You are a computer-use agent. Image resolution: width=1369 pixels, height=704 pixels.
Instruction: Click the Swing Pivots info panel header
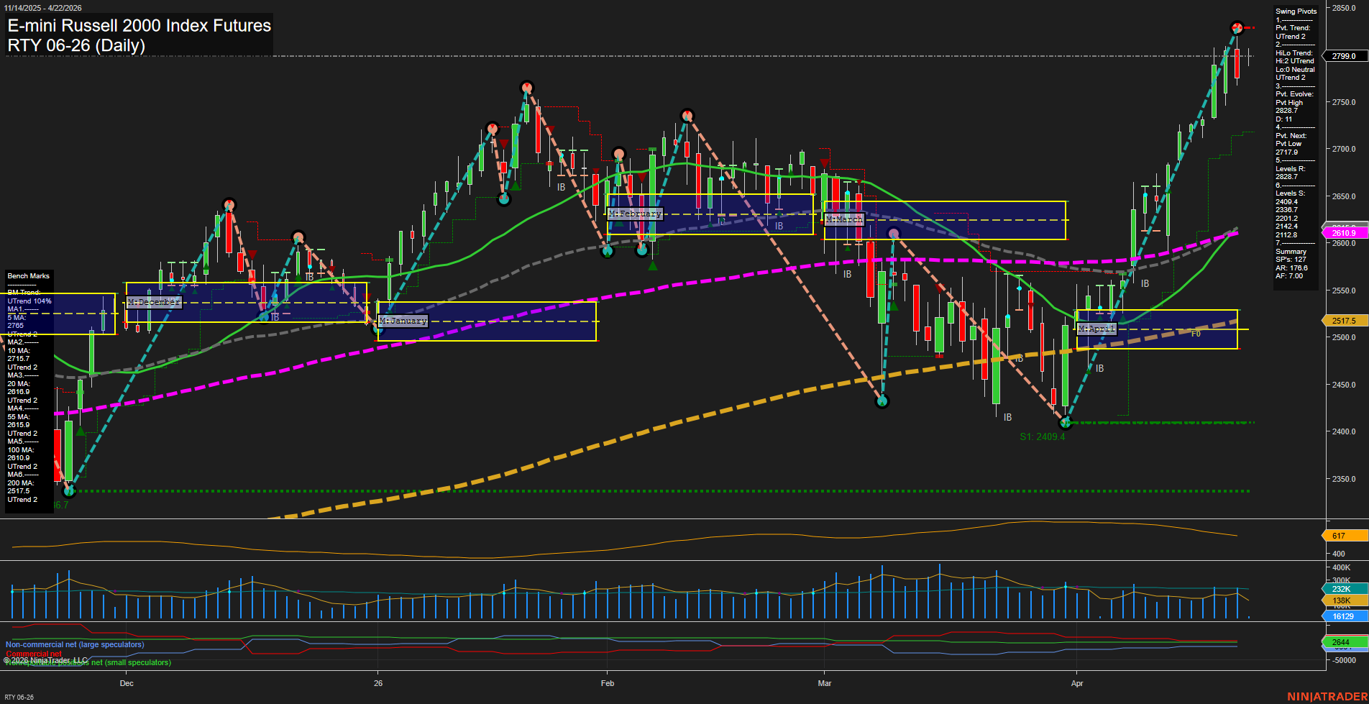(x=1296, y=12)
